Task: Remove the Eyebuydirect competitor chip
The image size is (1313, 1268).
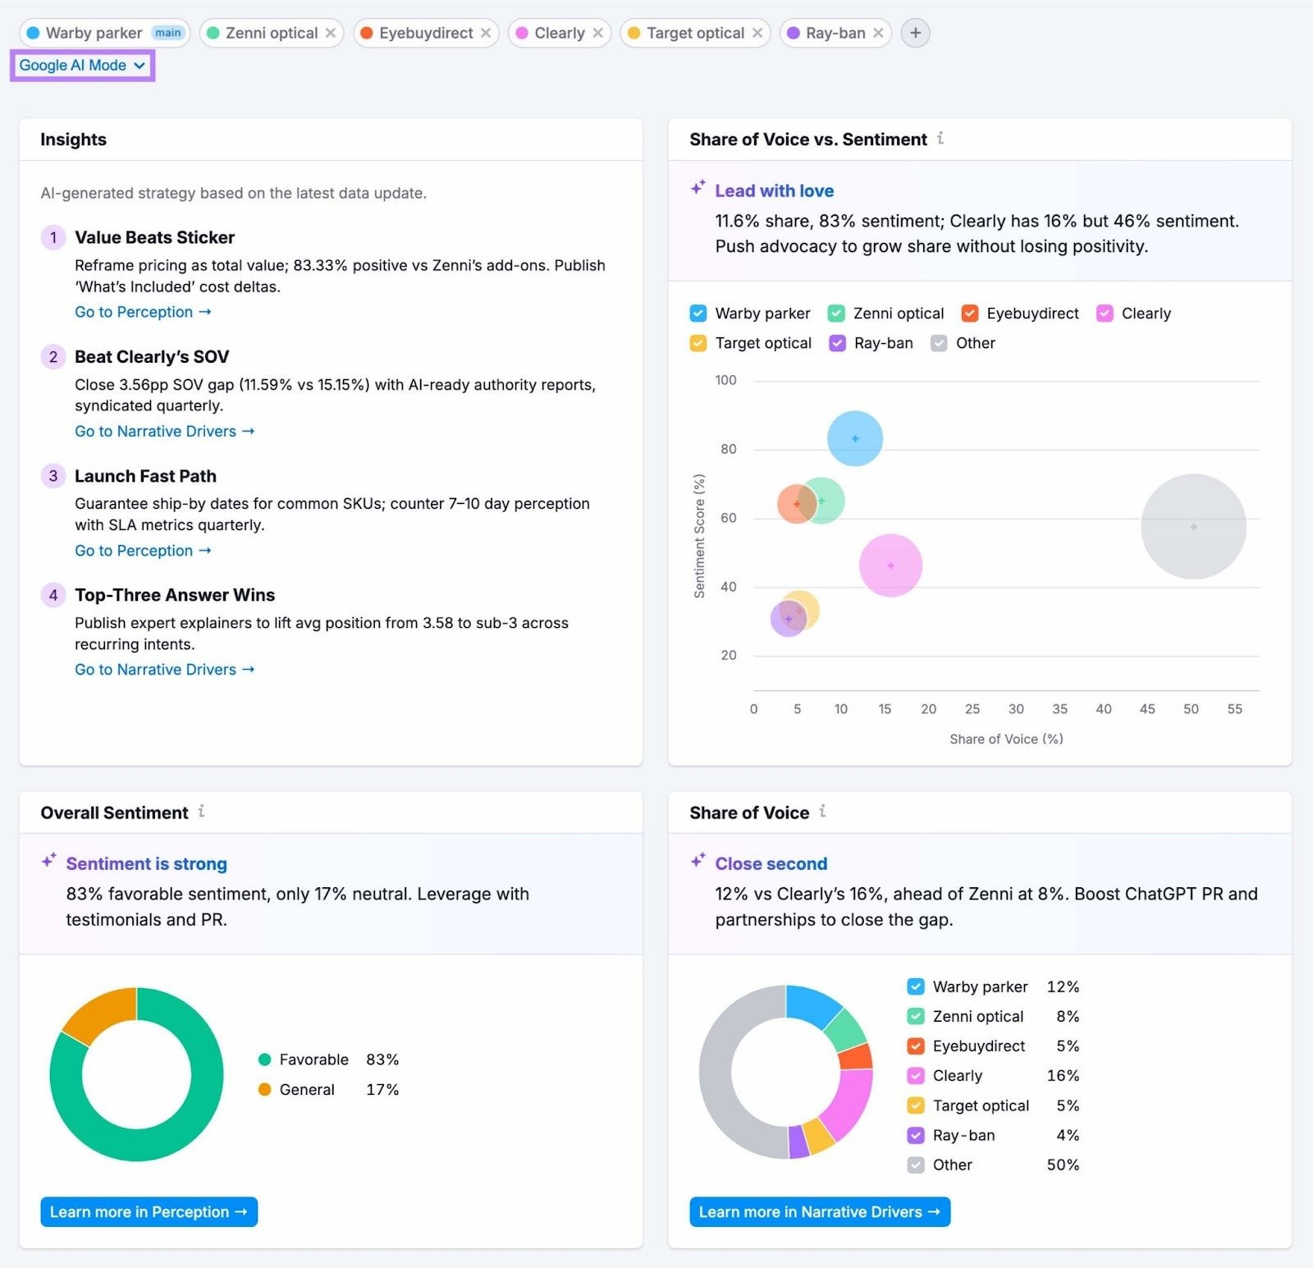Action: [x=486, y=33]
